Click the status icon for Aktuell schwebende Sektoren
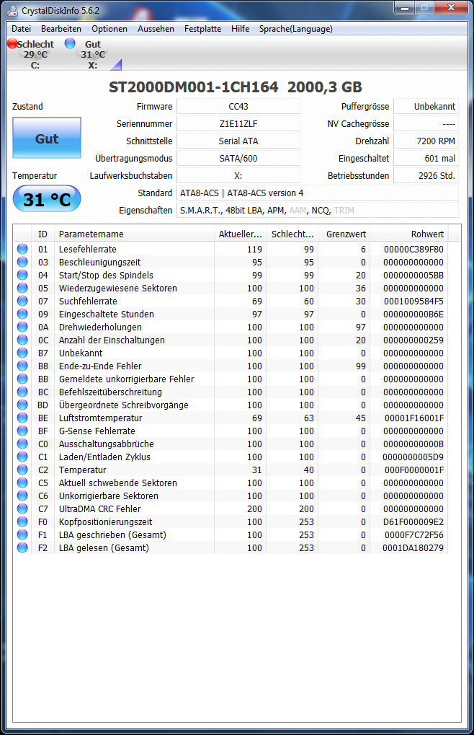This screenshot has width=474, height=735. (x=22, y=483)
